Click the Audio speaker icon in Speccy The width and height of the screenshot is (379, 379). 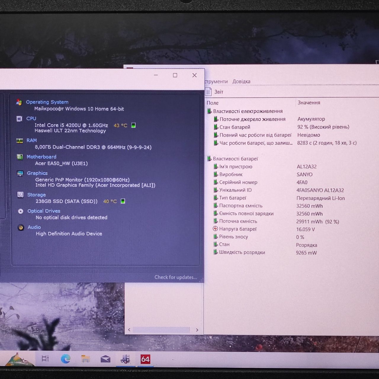[21, 227]
